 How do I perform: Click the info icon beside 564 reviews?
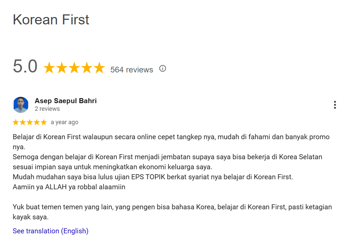point(163,68)
